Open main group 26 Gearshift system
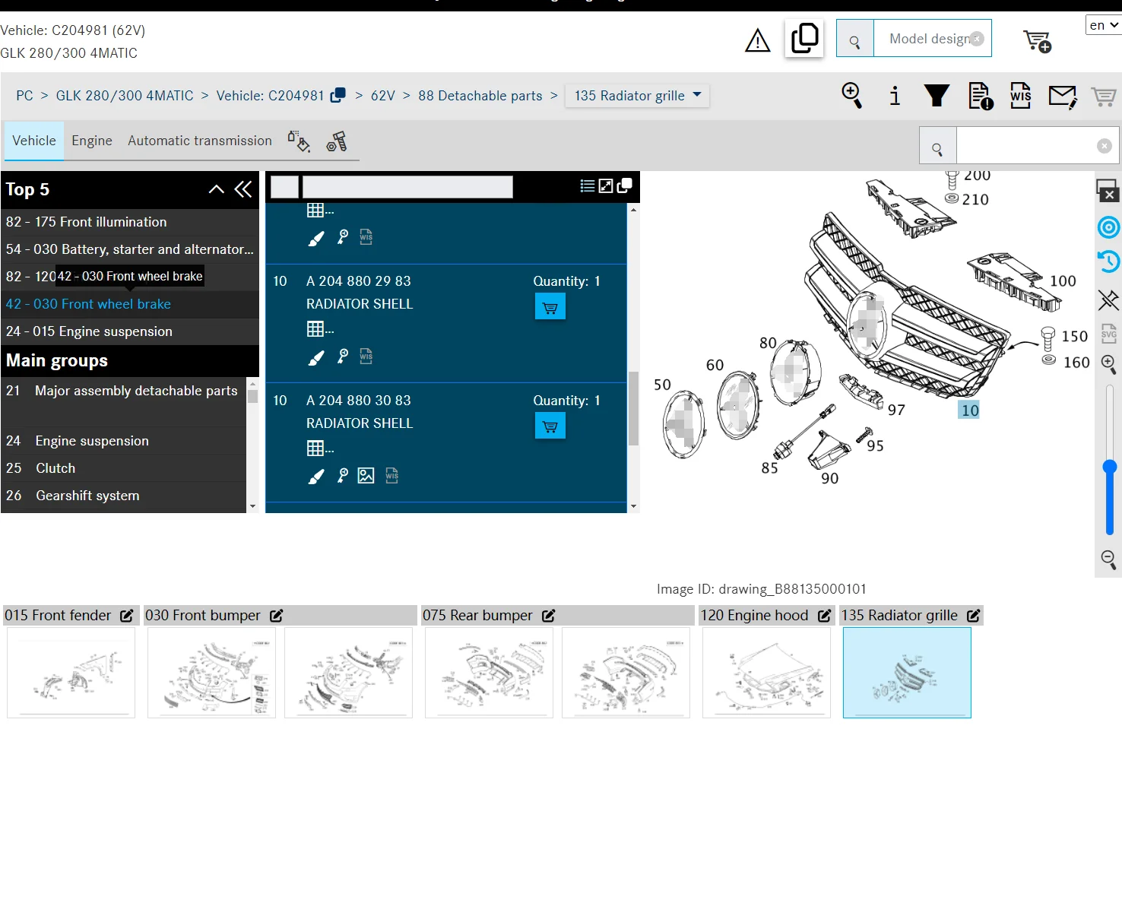Image resolution: width=1122 pixels, height=919 pixels. point(123,496)
